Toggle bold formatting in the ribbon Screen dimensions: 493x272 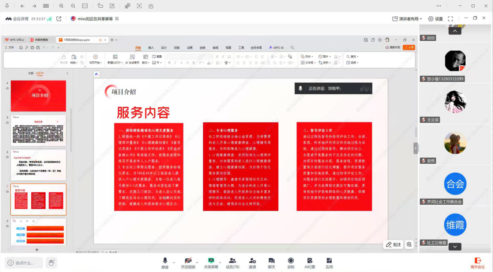tap(169, 63)
